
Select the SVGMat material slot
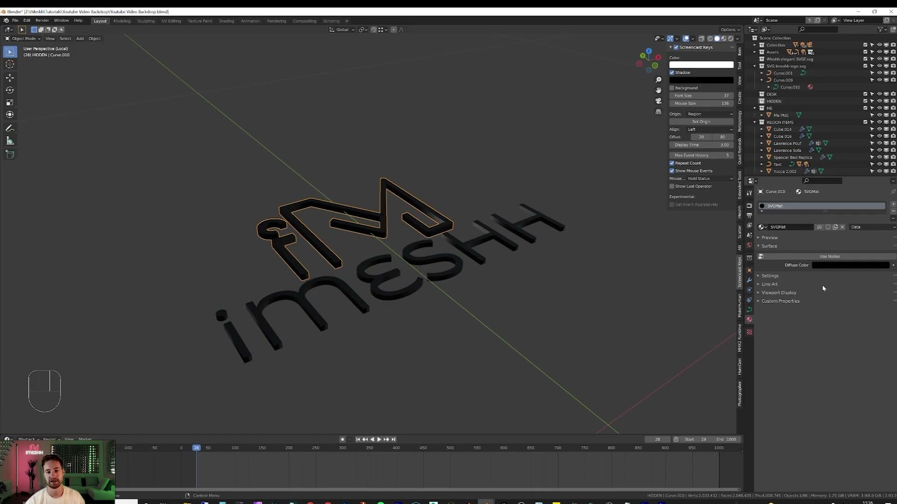822,206
